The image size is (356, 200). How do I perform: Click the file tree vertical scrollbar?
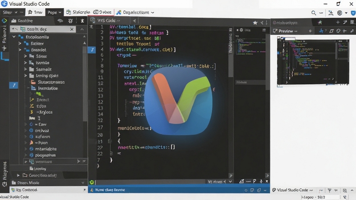click(x=85, y=84)
